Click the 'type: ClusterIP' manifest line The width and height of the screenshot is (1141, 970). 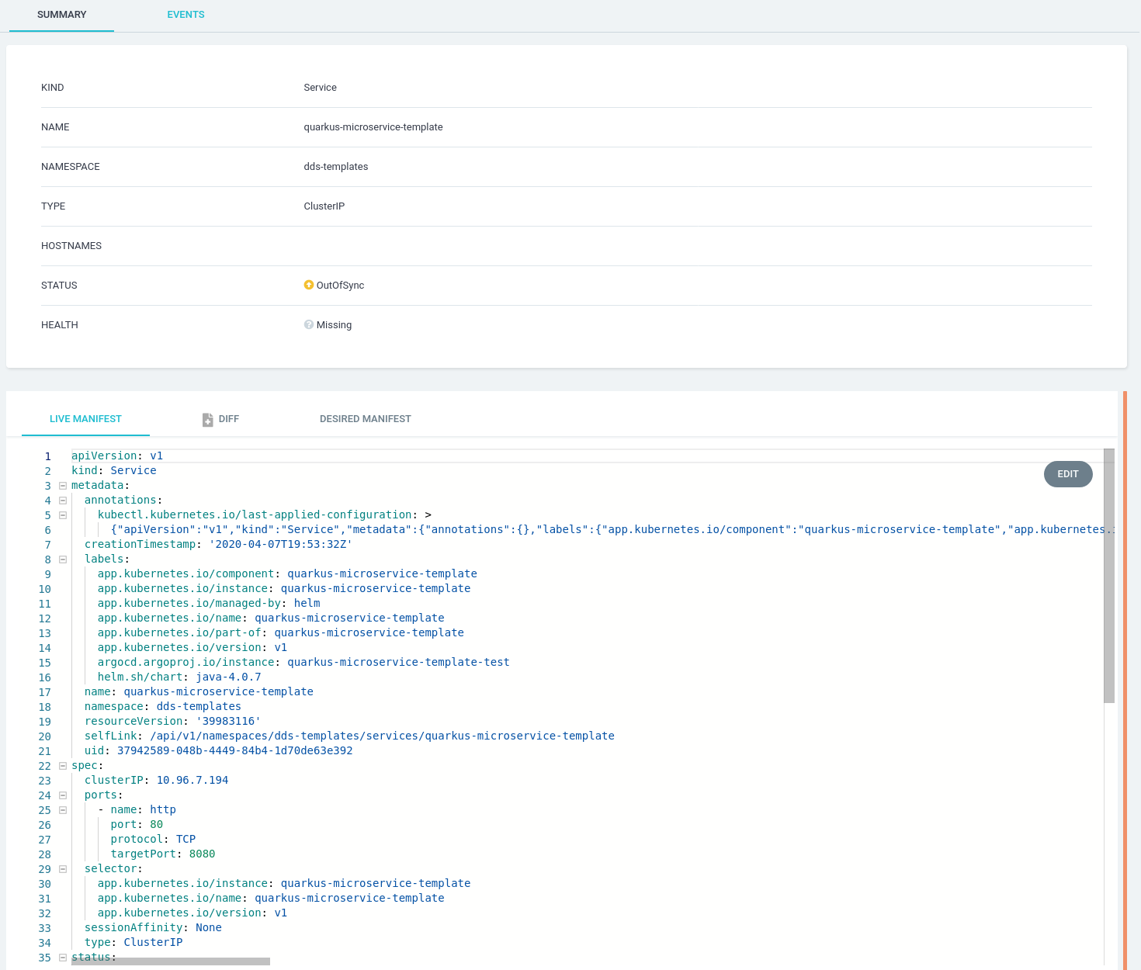[134, 943]
